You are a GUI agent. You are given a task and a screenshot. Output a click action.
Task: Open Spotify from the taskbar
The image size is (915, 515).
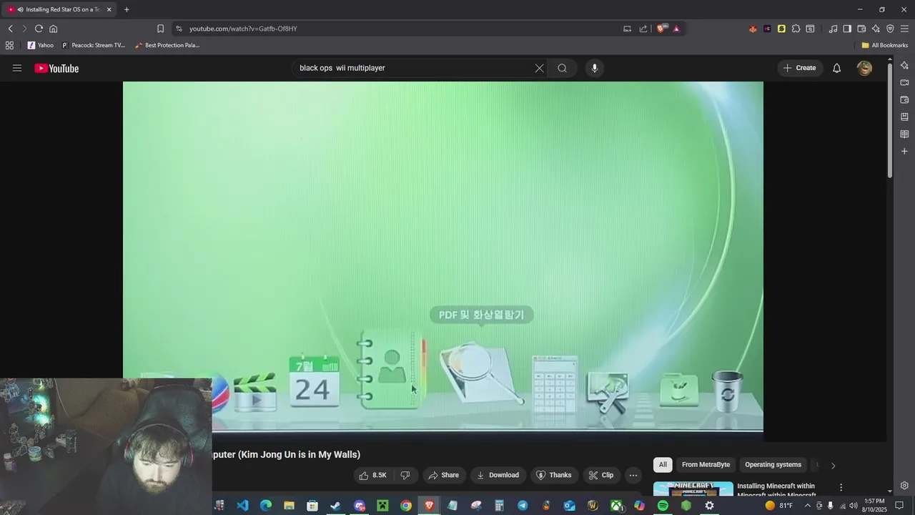[663, 506]
